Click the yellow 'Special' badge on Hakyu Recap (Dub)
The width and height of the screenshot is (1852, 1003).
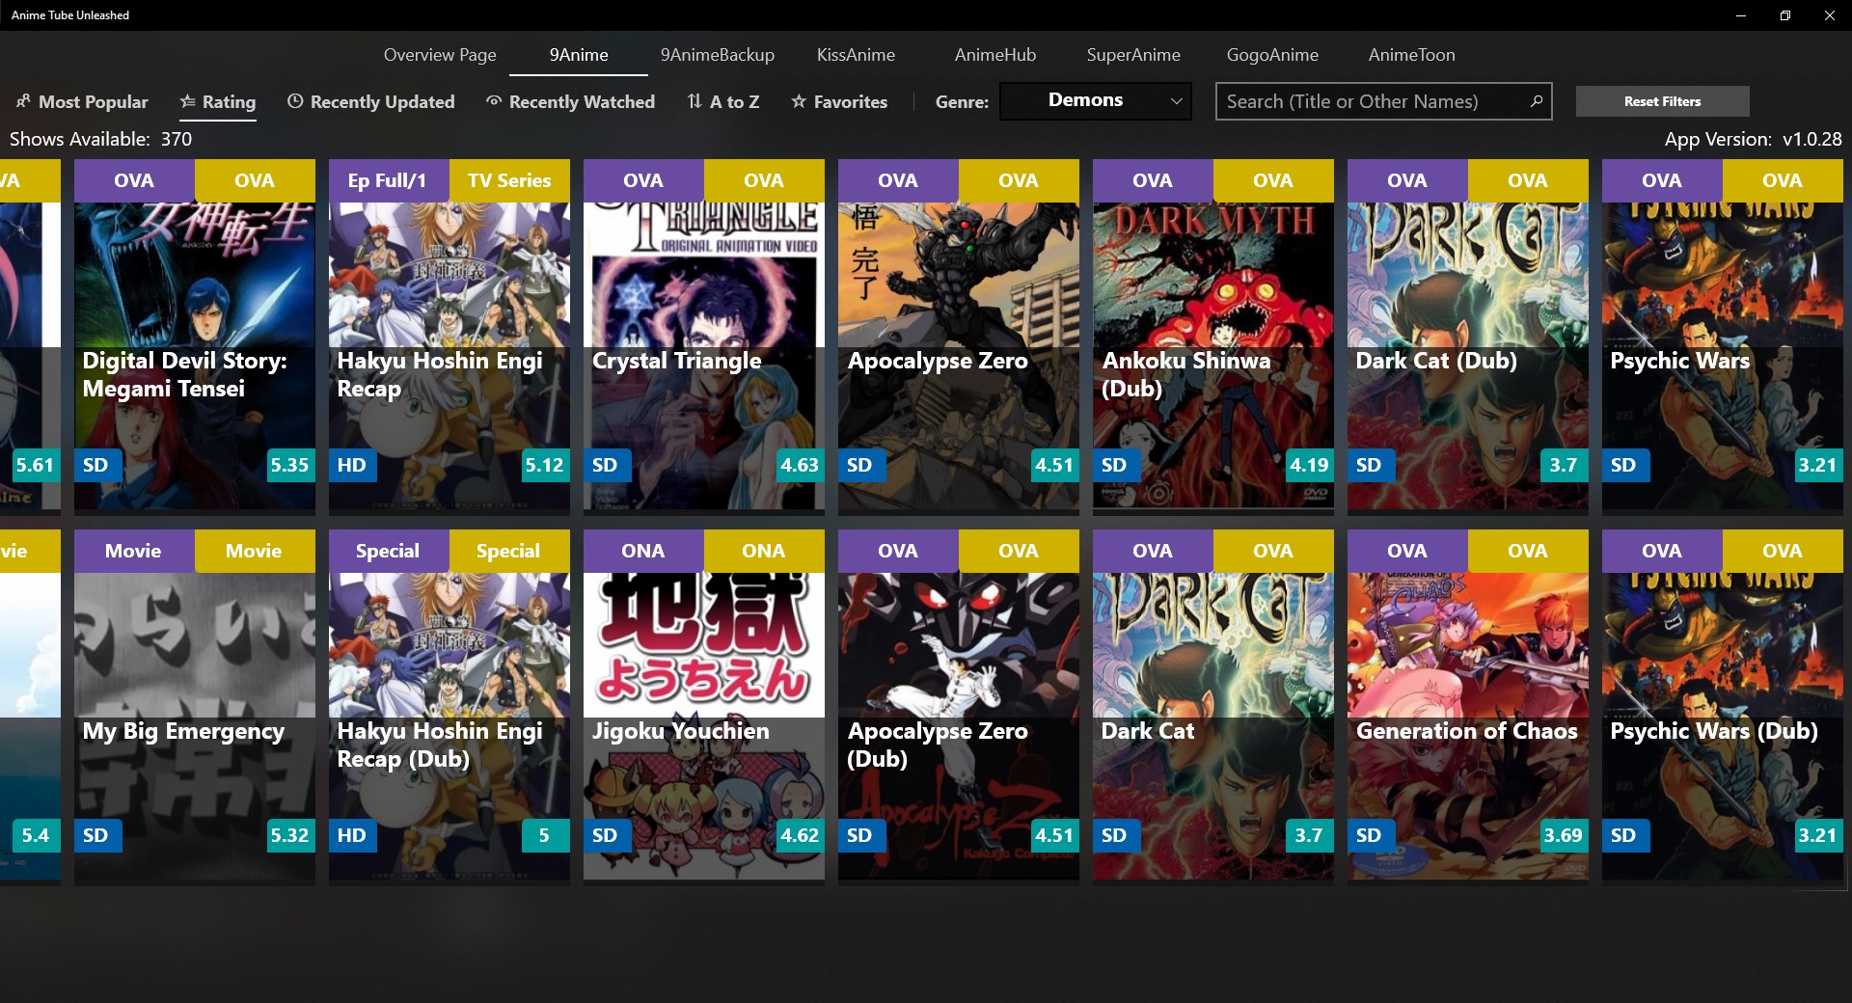(x=509, y=552)
